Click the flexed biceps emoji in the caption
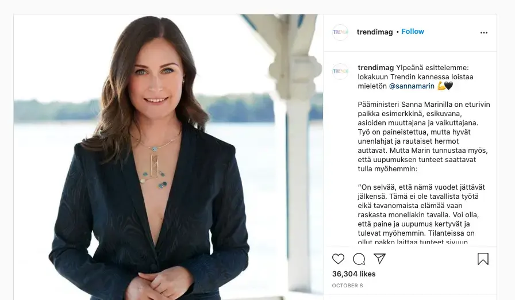Screen dimensions: 515x300 [441, 86]
